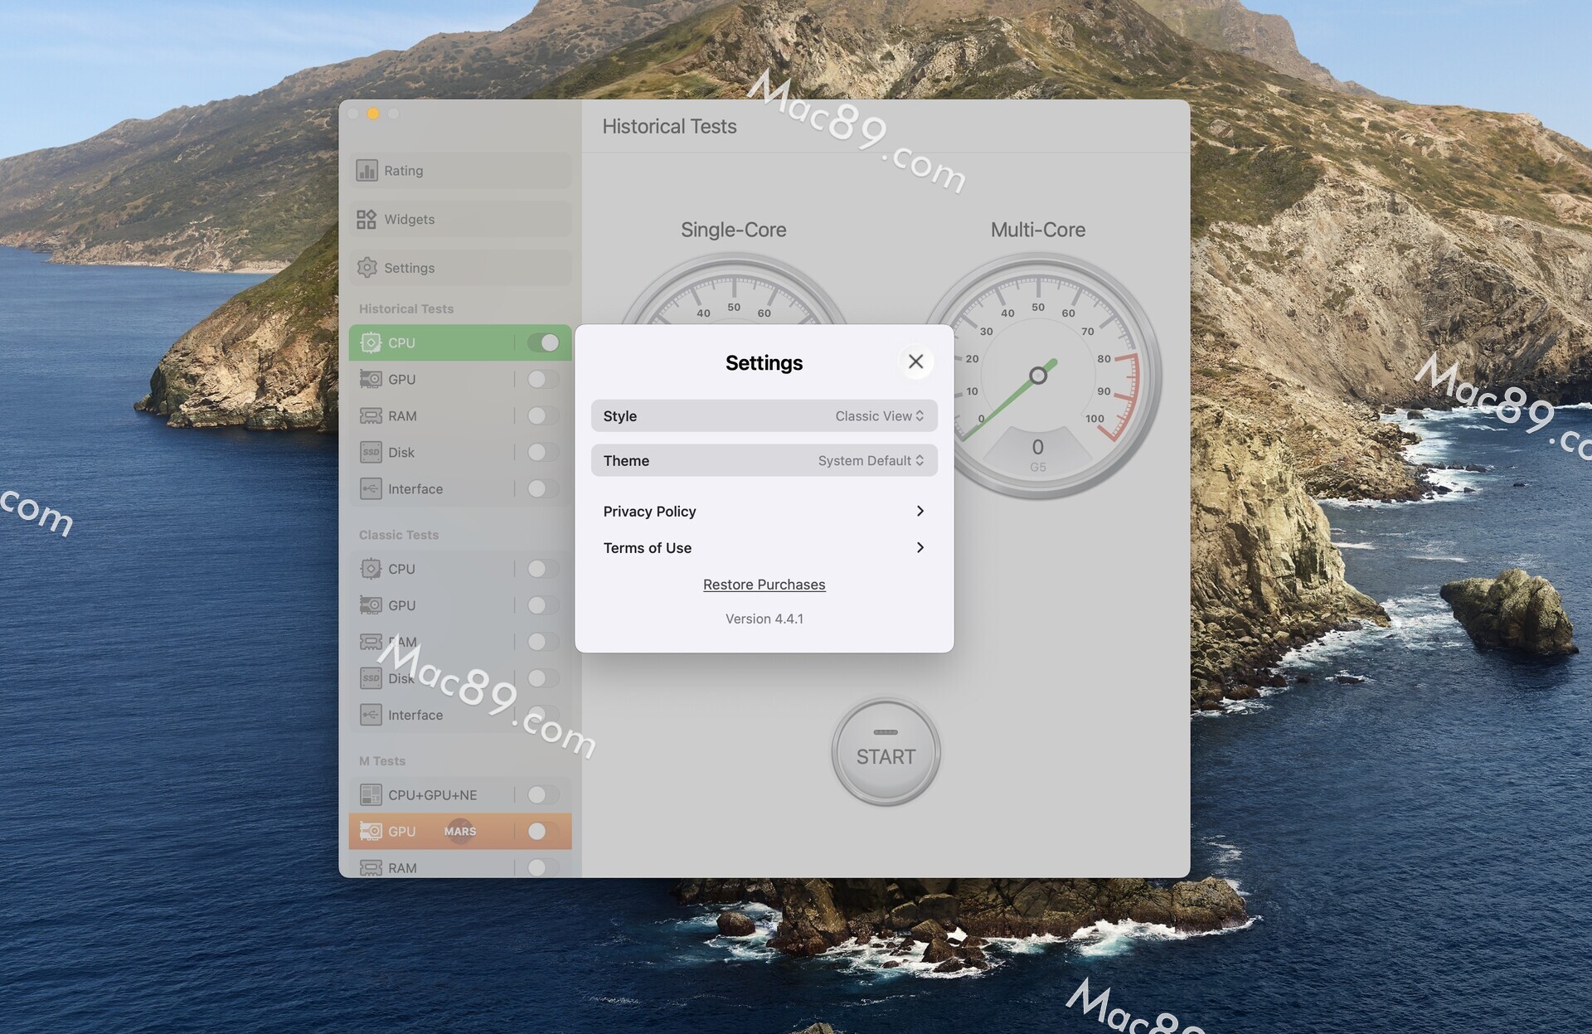Enable the Historical Tests GPU toggle
Viewport: 1592px width, 1034px height.
(543, 380)
